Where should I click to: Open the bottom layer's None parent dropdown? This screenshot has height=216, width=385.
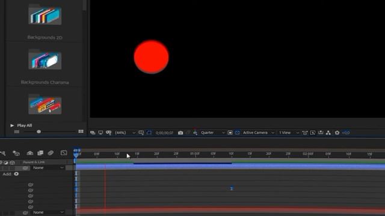[x=48, y=212]
